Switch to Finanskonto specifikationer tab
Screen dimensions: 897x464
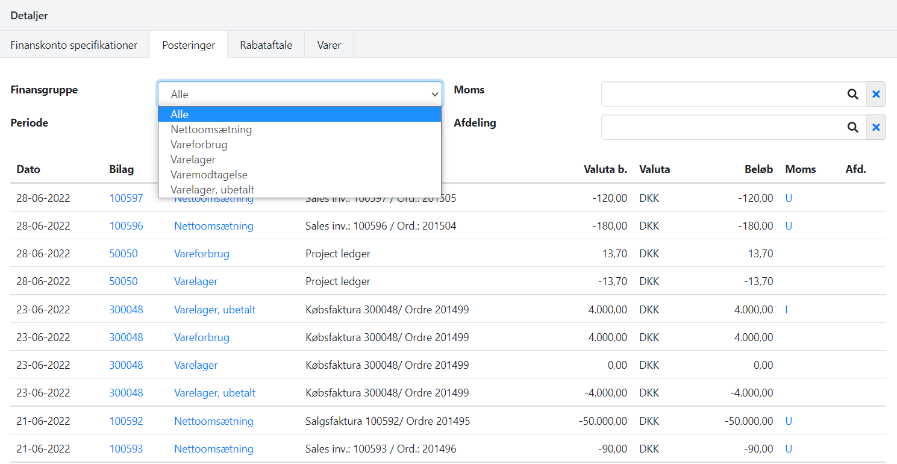click(74, 45)
